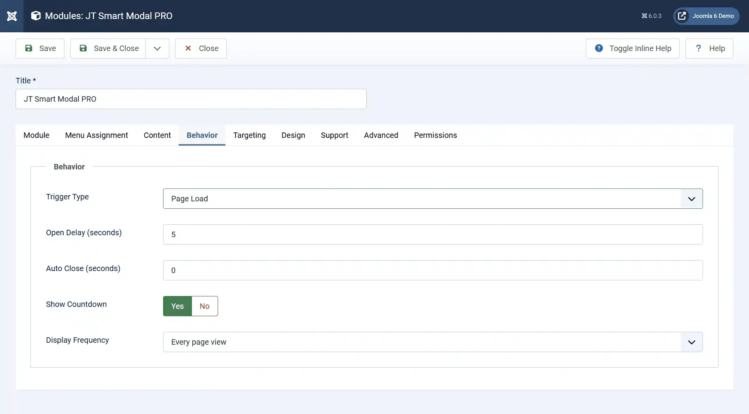Image resolution: width=749 pixels, height=414 pixels.
Task: Click the Title field label
Action: [x=26, y=81]
